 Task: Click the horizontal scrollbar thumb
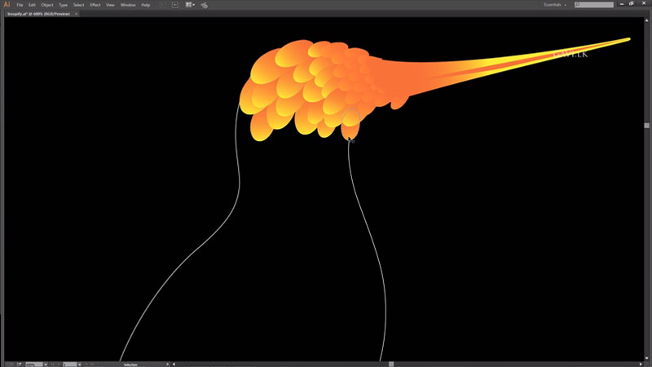tap(391, 365)
